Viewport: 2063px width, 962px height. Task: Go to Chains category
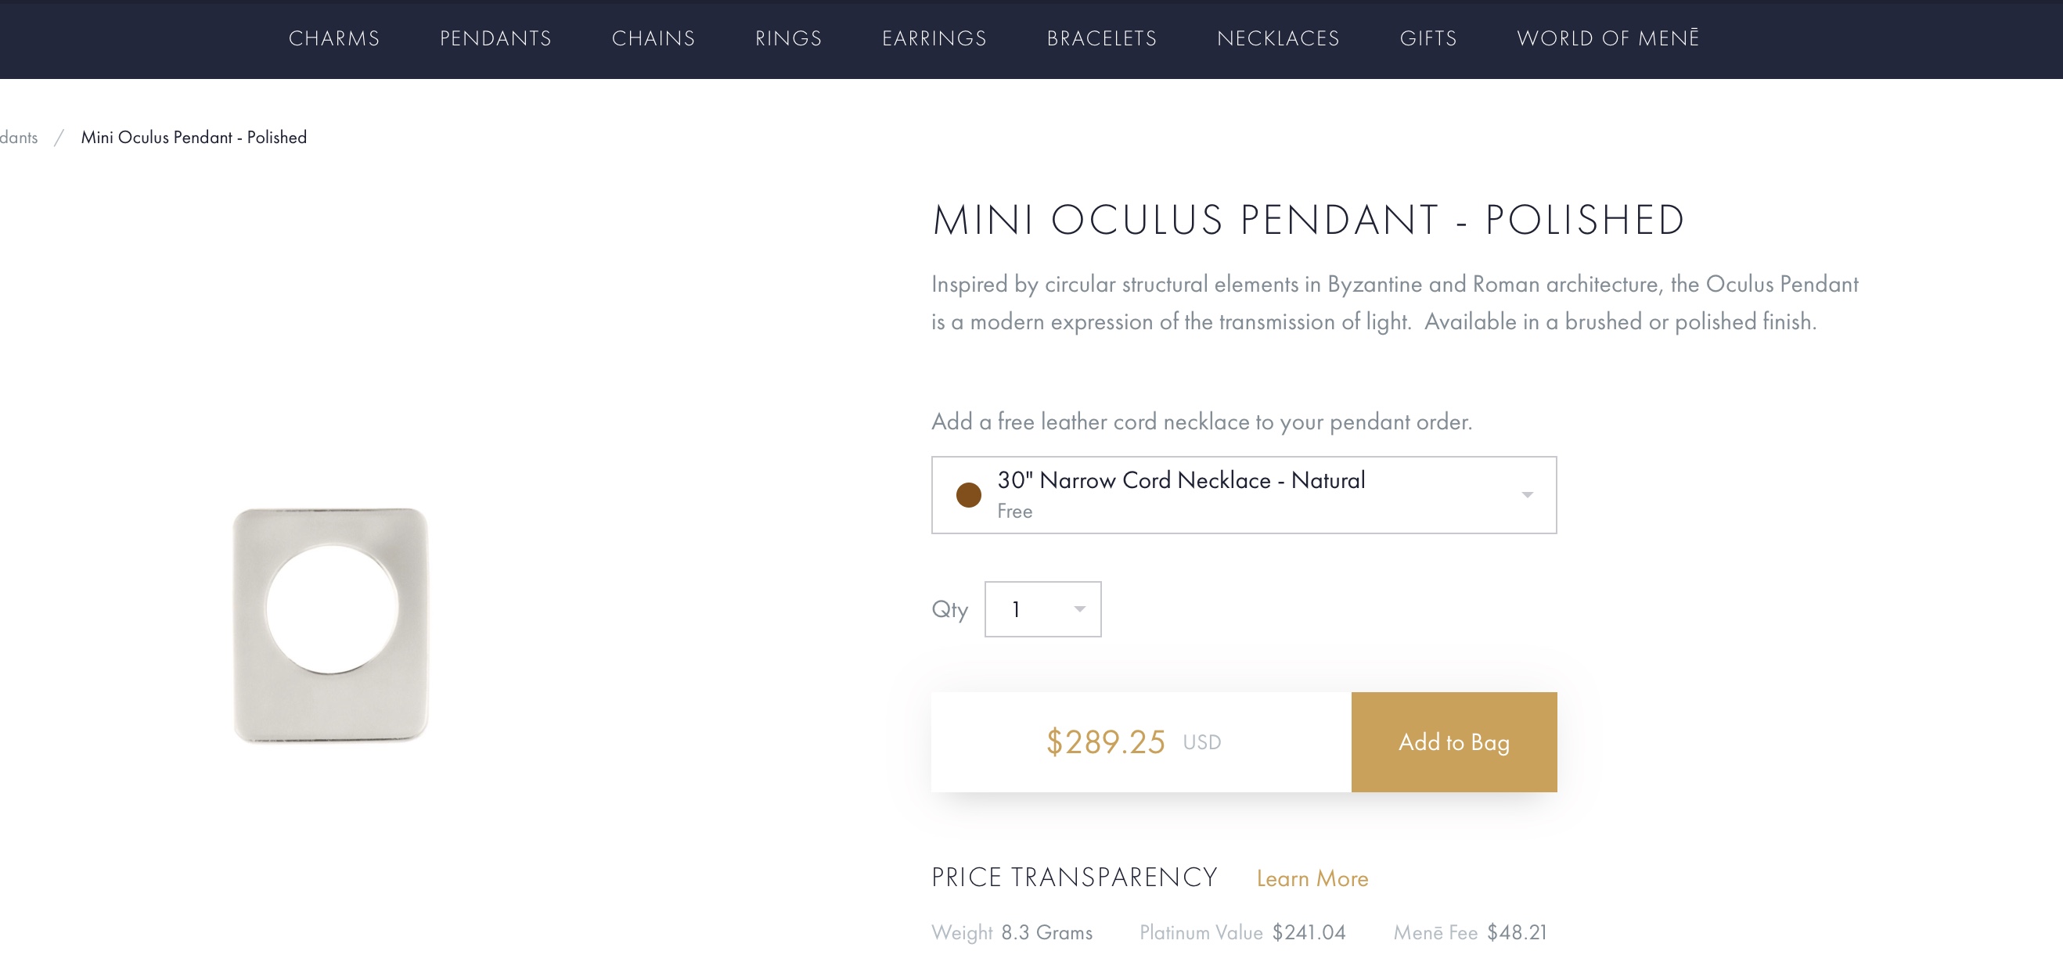coord(653,38)
